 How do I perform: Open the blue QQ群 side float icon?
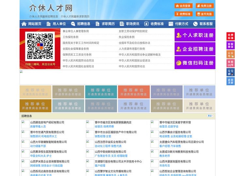[230, 72]
